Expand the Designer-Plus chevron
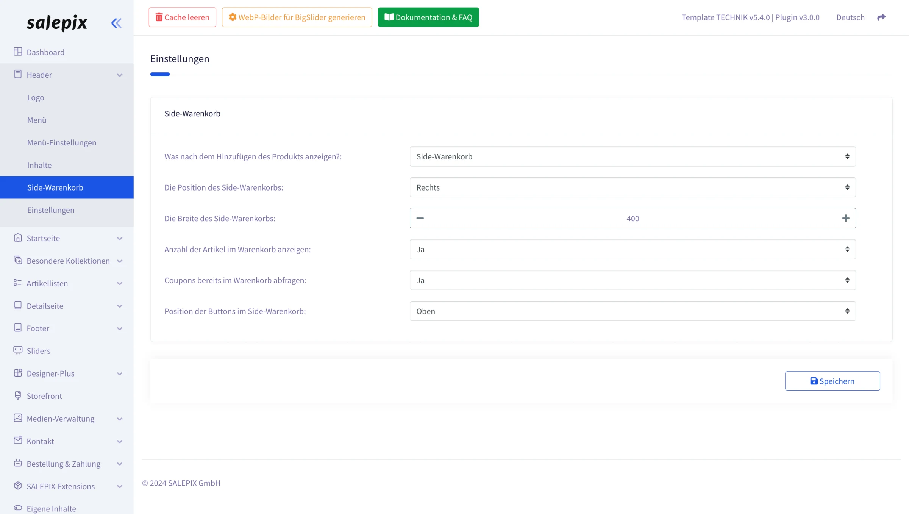Viewport: 909px width, 514px height. click(x=120, y=373)
